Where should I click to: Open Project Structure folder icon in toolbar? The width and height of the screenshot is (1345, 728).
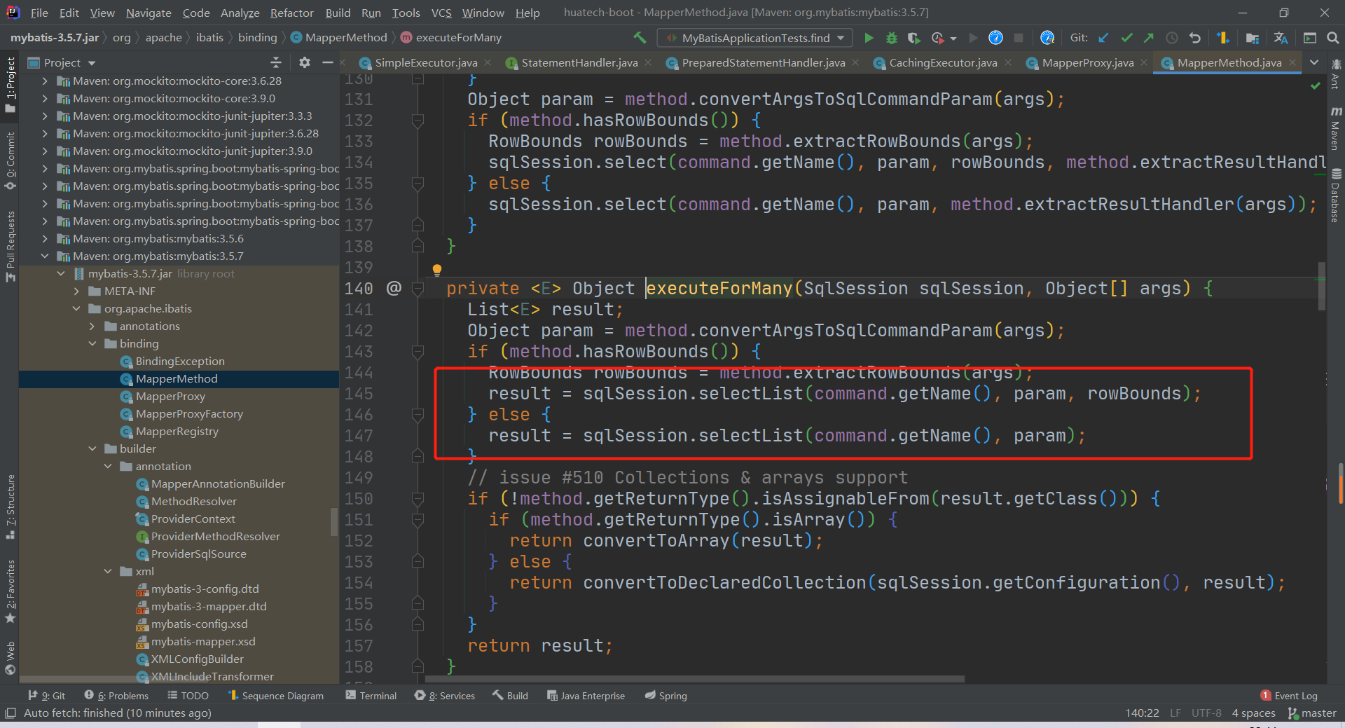[x=1253, y=38]
